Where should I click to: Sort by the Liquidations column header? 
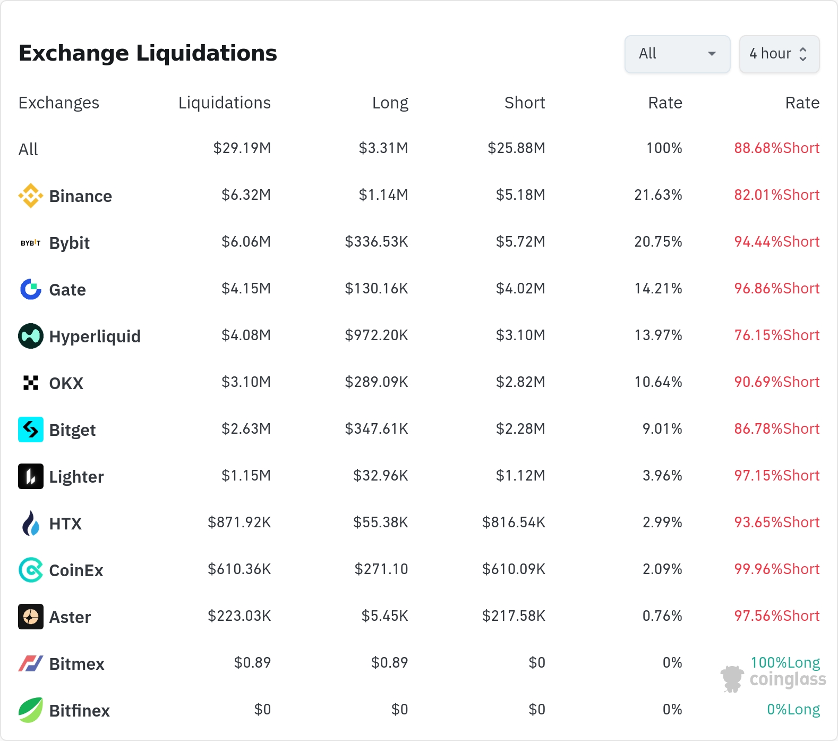click(x=224, y=103)
